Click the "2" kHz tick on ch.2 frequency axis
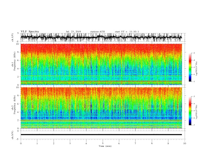This screenshot has width=208, height=161. (18, 120)
